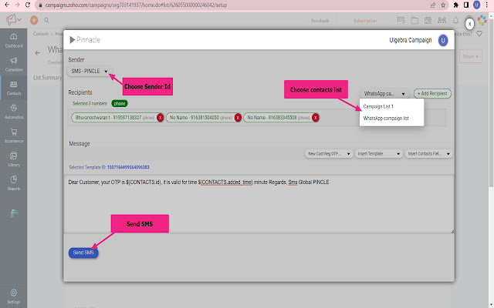Go to Contacts in the sidebar
The image size is (494, 308).
click(14, 89)
